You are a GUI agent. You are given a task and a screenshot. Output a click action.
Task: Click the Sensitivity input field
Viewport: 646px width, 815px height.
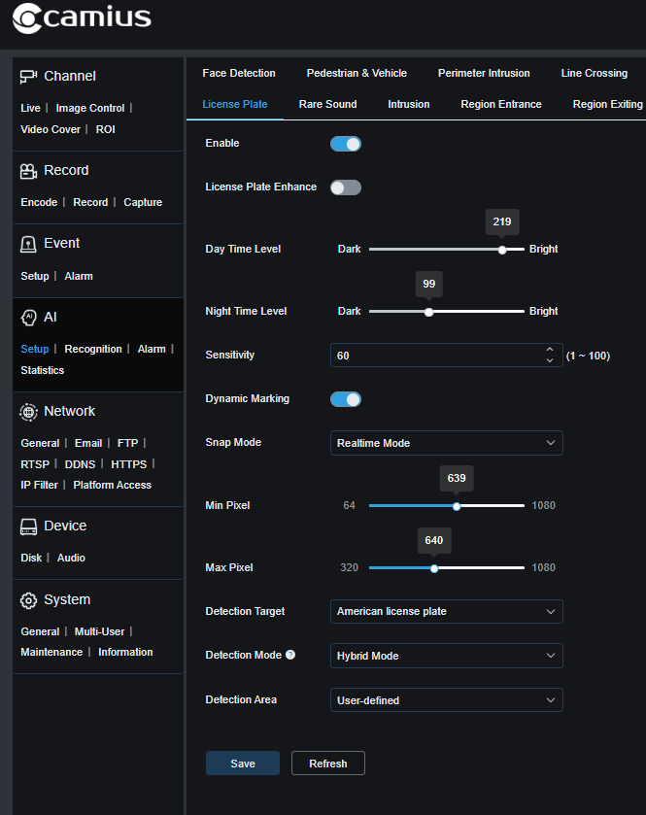(x=447, y=356)
